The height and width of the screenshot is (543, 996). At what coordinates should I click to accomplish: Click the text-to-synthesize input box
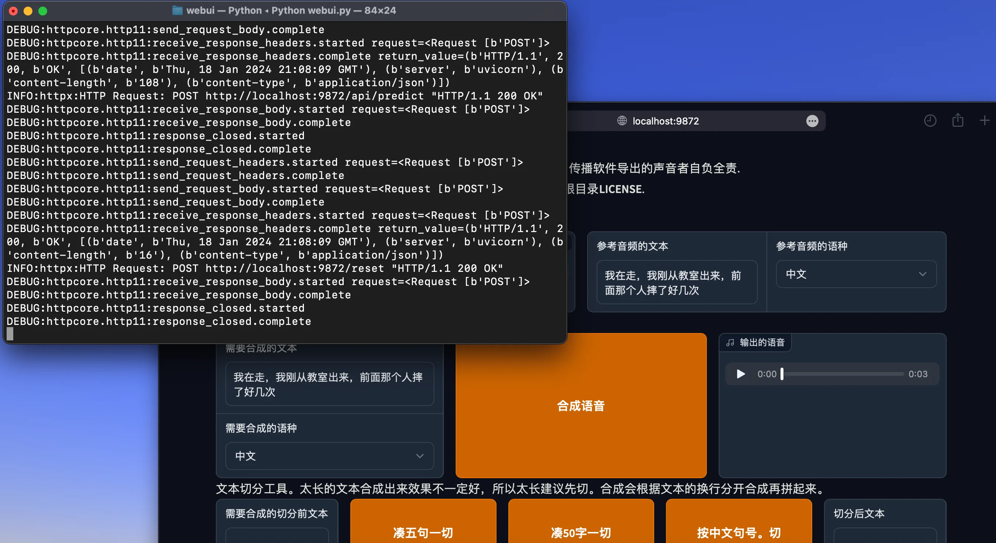(x=329, y=384)
